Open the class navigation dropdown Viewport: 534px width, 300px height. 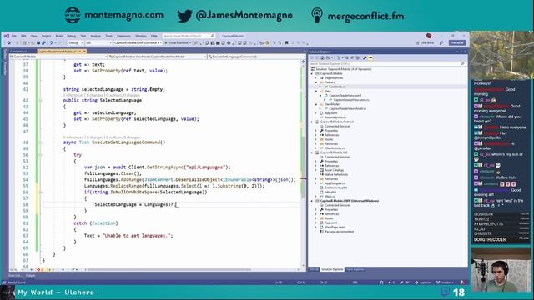pyautogui.click(x=158, y=57)
